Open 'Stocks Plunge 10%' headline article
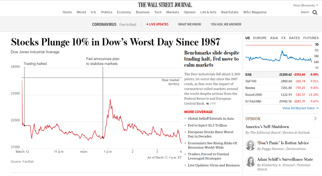Screen dimensions: 322x176 click(115, 42)
